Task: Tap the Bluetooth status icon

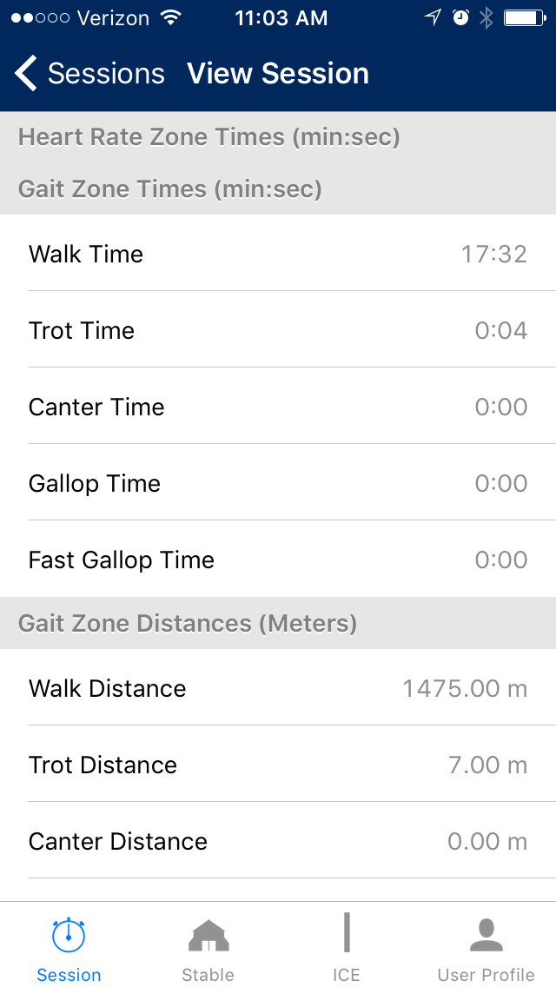Action: pos(486,18)
